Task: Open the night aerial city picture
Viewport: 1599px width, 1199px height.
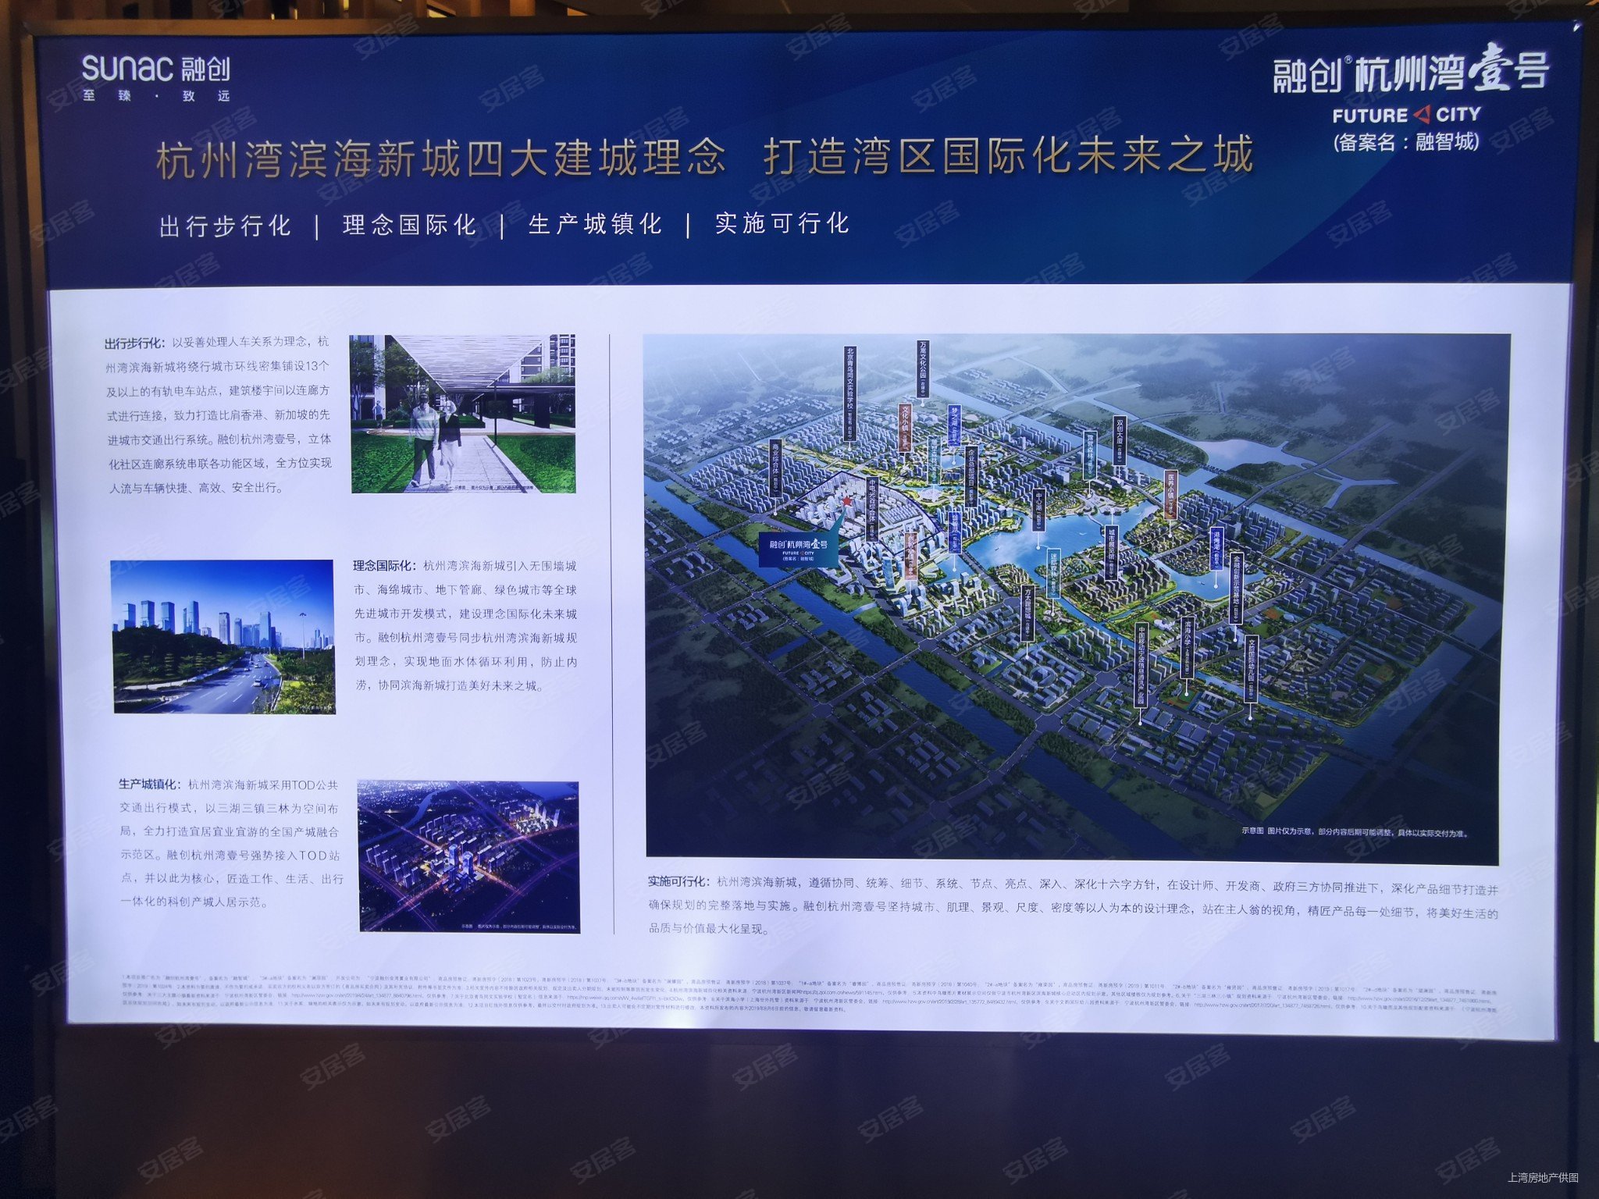Action: tap(468, 856)
